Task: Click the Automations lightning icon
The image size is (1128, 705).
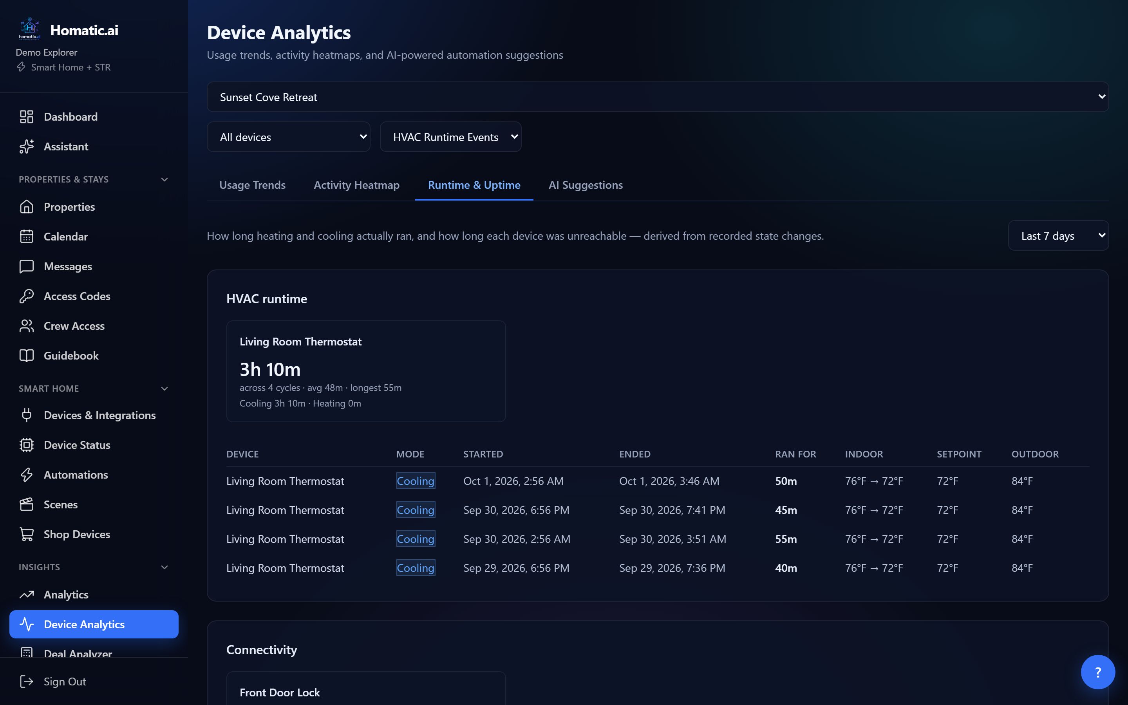Action: point(27,475)
